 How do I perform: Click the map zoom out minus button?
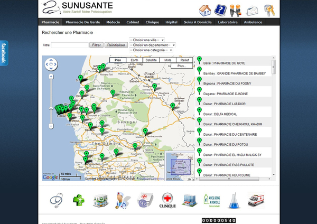click(x=51, y=126)
